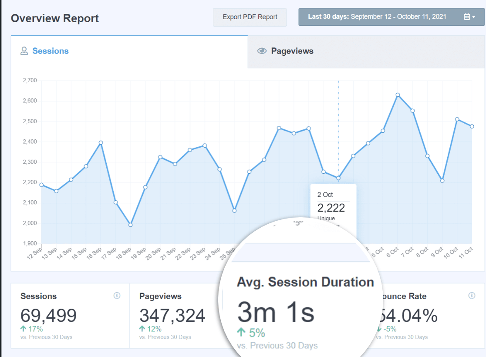Click the Avg. Session Duration heading
The width and height of the screenshot is (486, 357).
tap(305, 282)
